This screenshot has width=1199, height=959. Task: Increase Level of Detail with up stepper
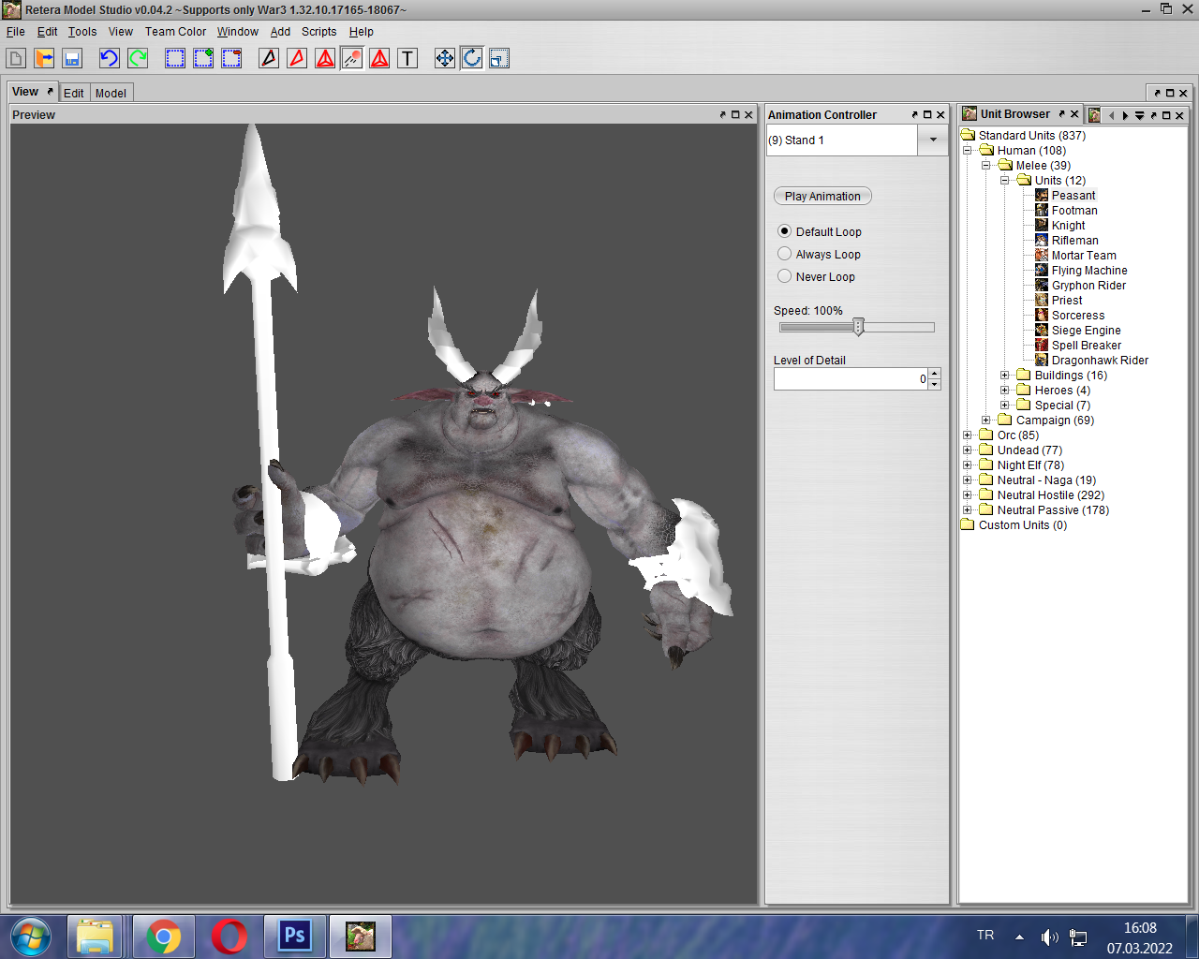934,374
